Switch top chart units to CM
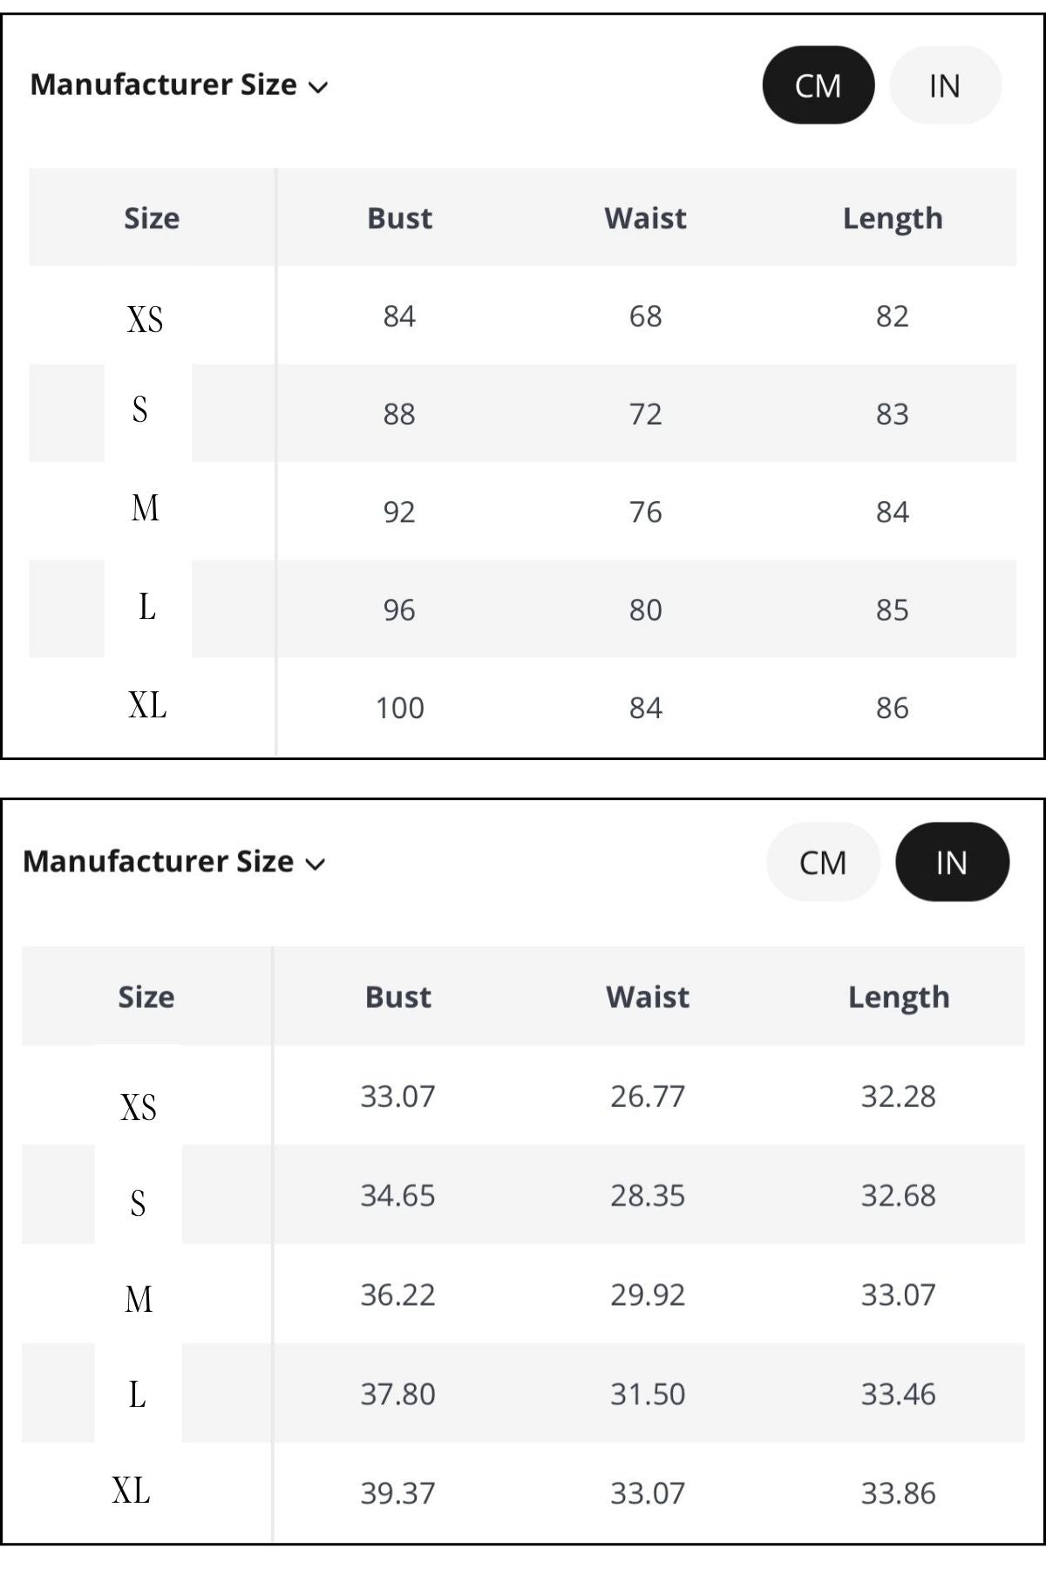The width and height of the screenshot is (1046, 1569). pyautogui.click(x=818, y=85)
